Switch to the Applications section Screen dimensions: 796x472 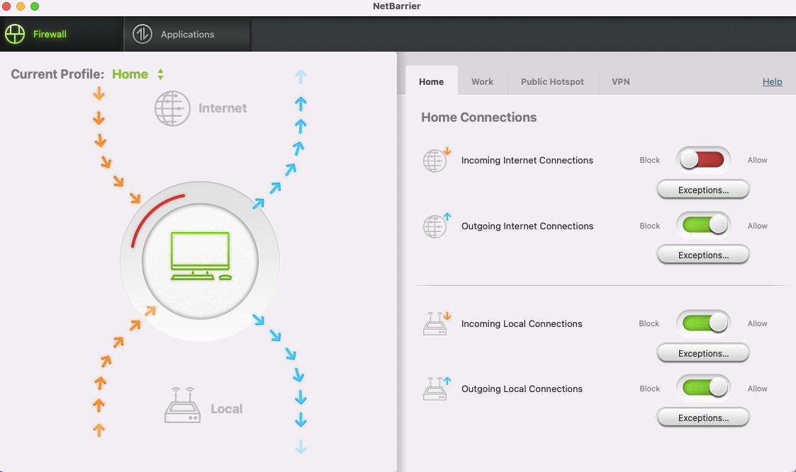point(188,34)
